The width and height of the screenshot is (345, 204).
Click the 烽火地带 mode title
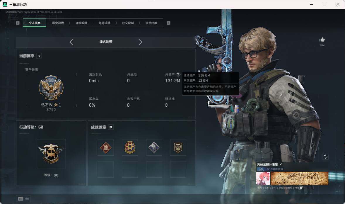click(106, 42)
